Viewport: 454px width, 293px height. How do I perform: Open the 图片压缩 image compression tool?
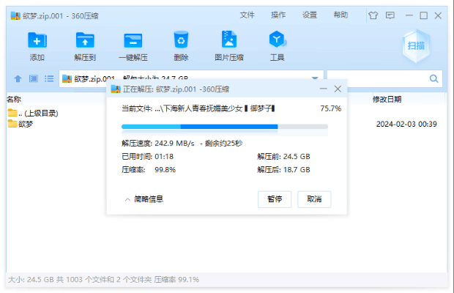tap(229, 40)
